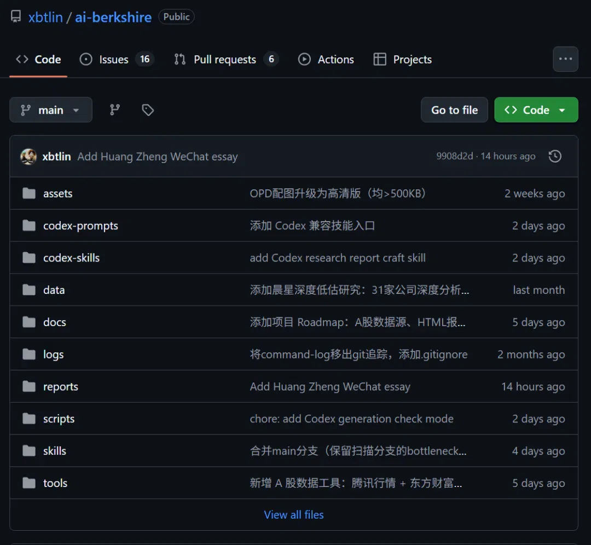
Task: Open the Projects tab
Action: (403, 59)
